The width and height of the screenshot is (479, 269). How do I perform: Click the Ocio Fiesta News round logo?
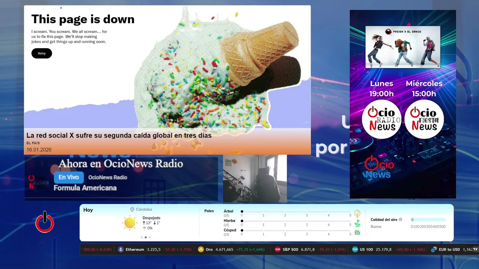coord(424,120)
